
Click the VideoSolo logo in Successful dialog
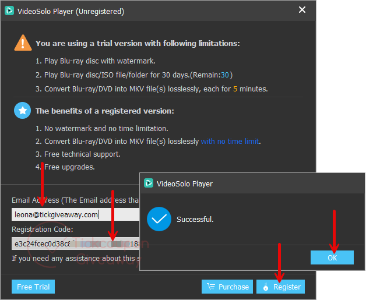click(x=149, y=183)
